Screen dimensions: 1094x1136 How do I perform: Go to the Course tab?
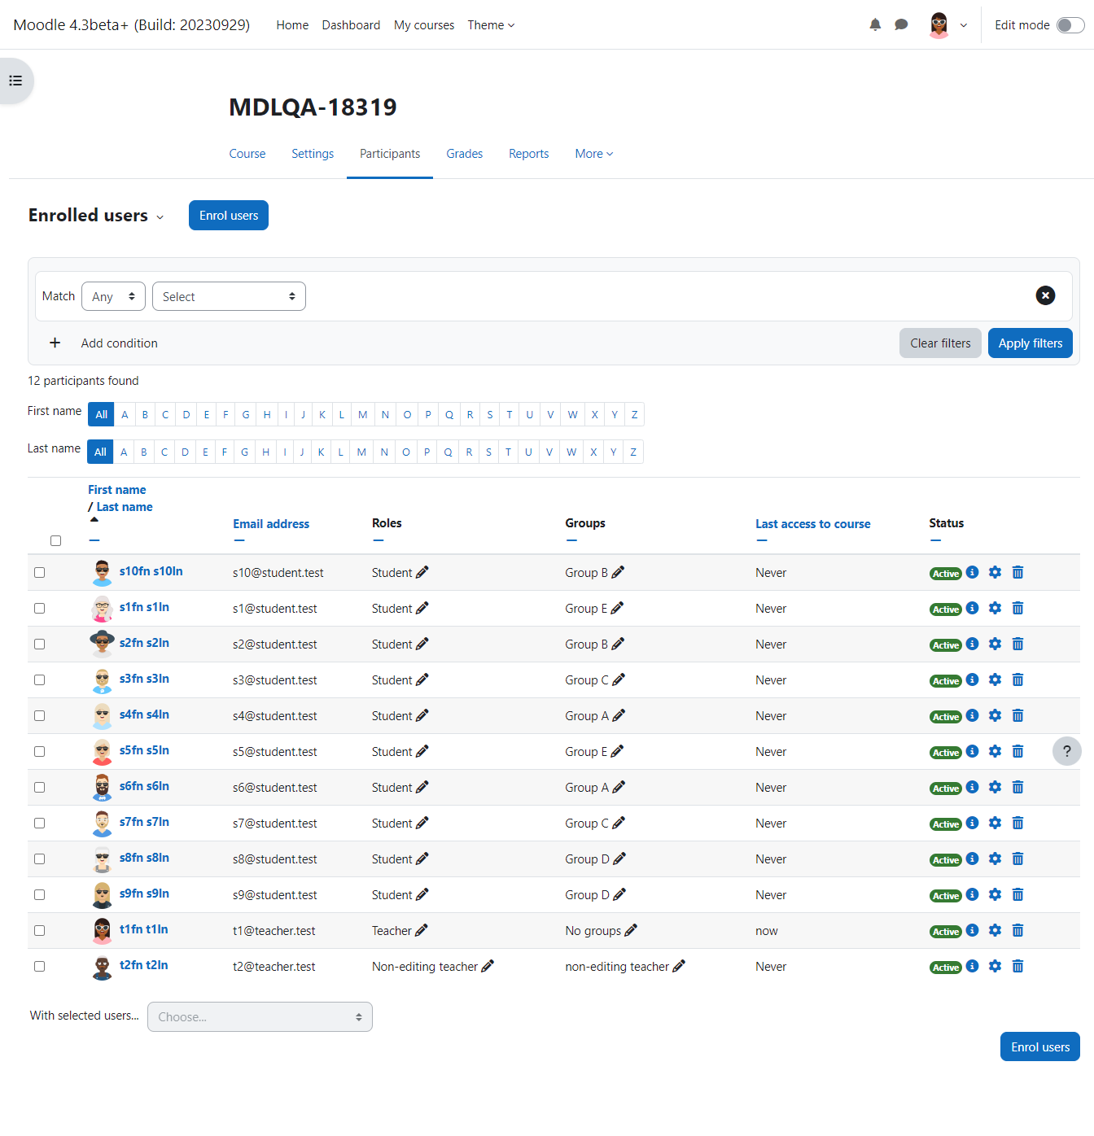[247, 154]
